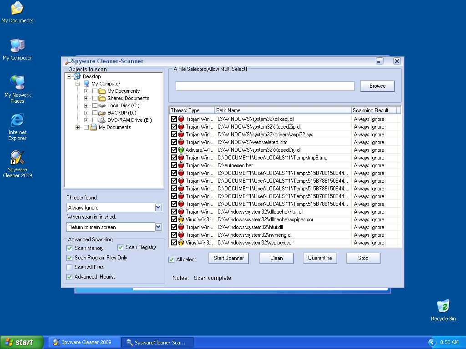Click the file path input field
This screenshot has width=466, height=349.
pos(264,86)
